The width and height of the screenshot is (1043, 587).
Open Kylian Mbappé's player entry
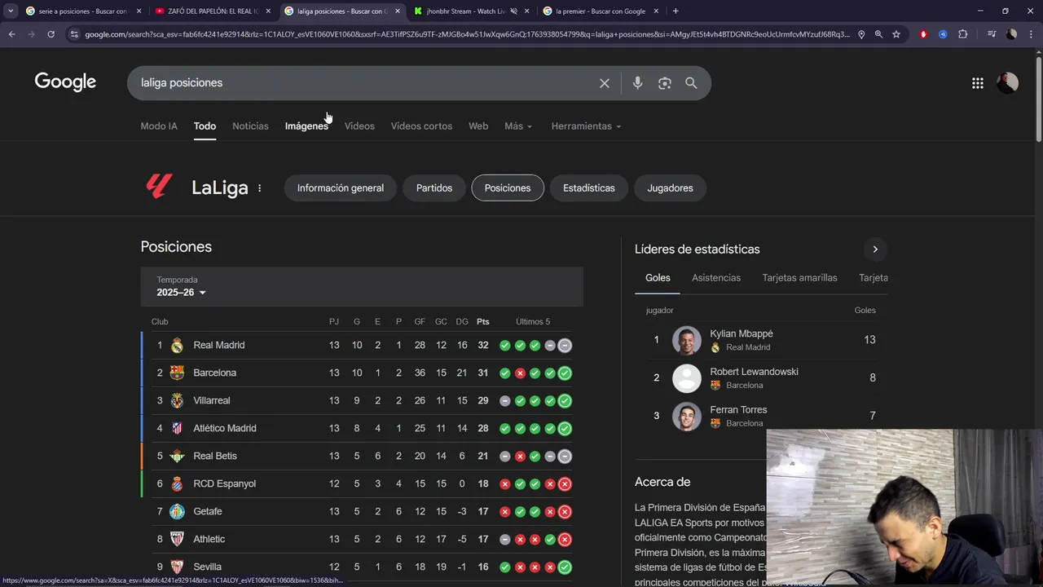761,340
